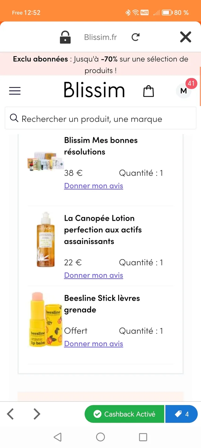Open the hamburger navigation menu
Screen dimensions: 201x448
click(x=14, y=91)
